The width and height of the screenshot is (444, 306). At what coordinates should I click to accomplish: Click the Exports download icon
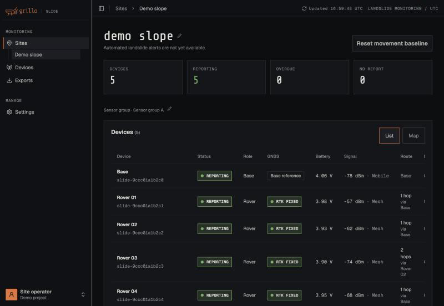tap(9, 80)
